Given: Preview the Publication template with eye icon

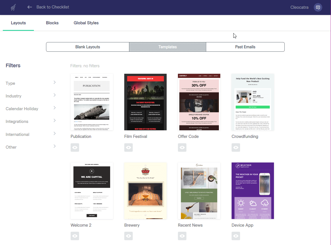Looking at the screenshot, I should pyautogui.click(x=75, y=148).
